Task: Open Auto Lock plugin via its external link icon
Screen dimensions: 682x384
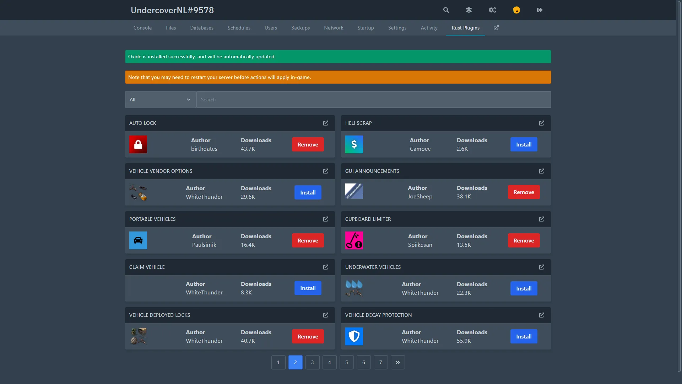Action: pyautogui.click(x=325, y=123)
